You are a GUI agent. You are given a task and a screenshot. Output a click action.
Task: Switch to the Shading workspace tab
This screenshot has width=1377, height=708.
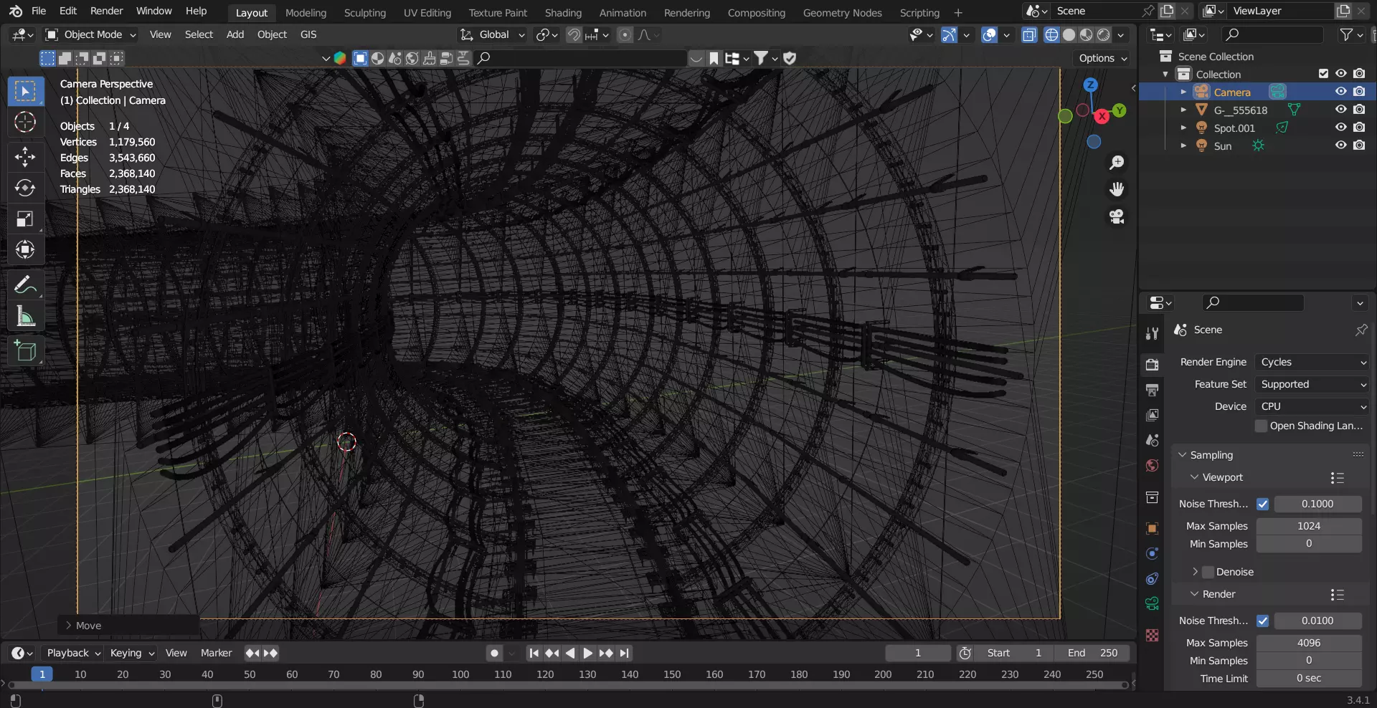(x=563, y=13)
